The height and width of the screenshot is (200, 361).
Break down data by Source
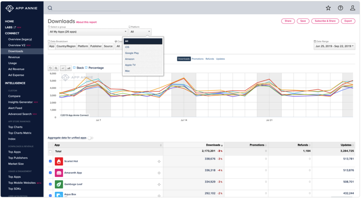108,46
